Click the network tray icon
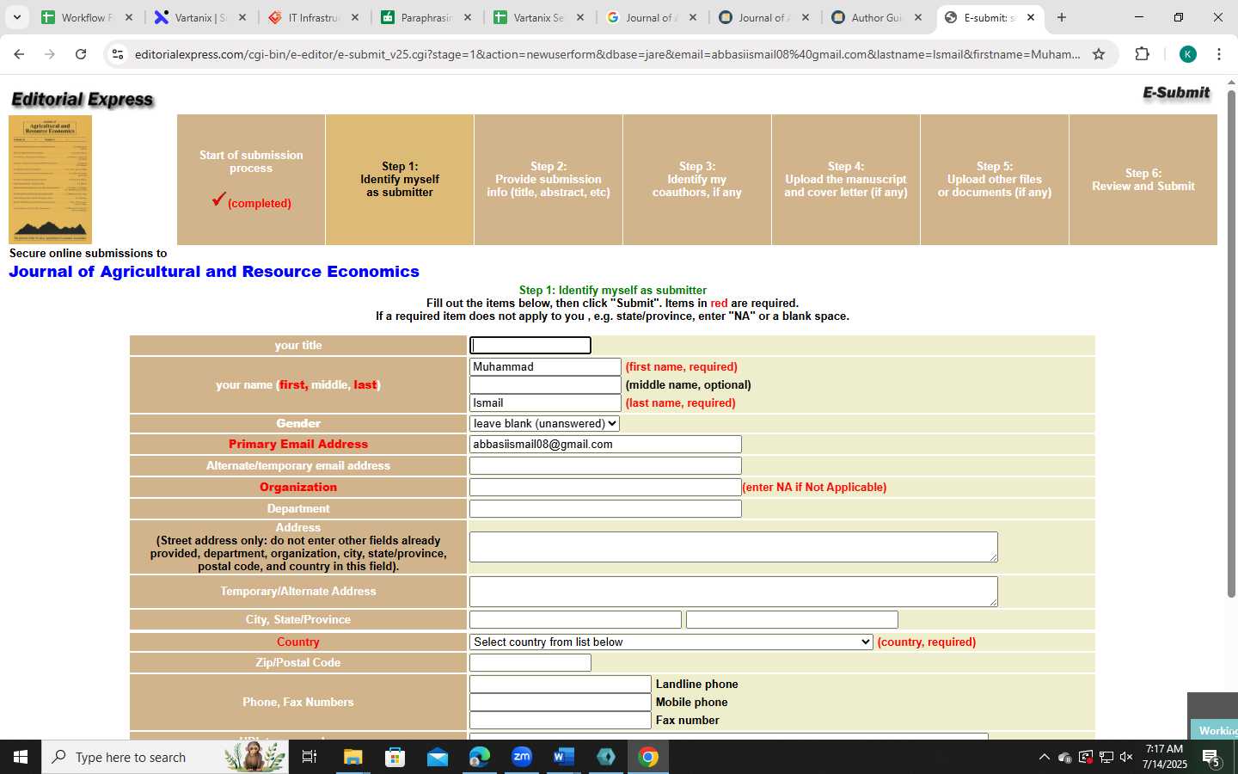 point(1106,757)
